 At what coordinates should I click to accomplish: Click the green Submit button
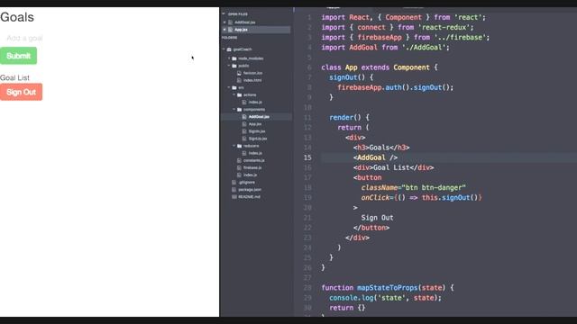click(18, 56)
